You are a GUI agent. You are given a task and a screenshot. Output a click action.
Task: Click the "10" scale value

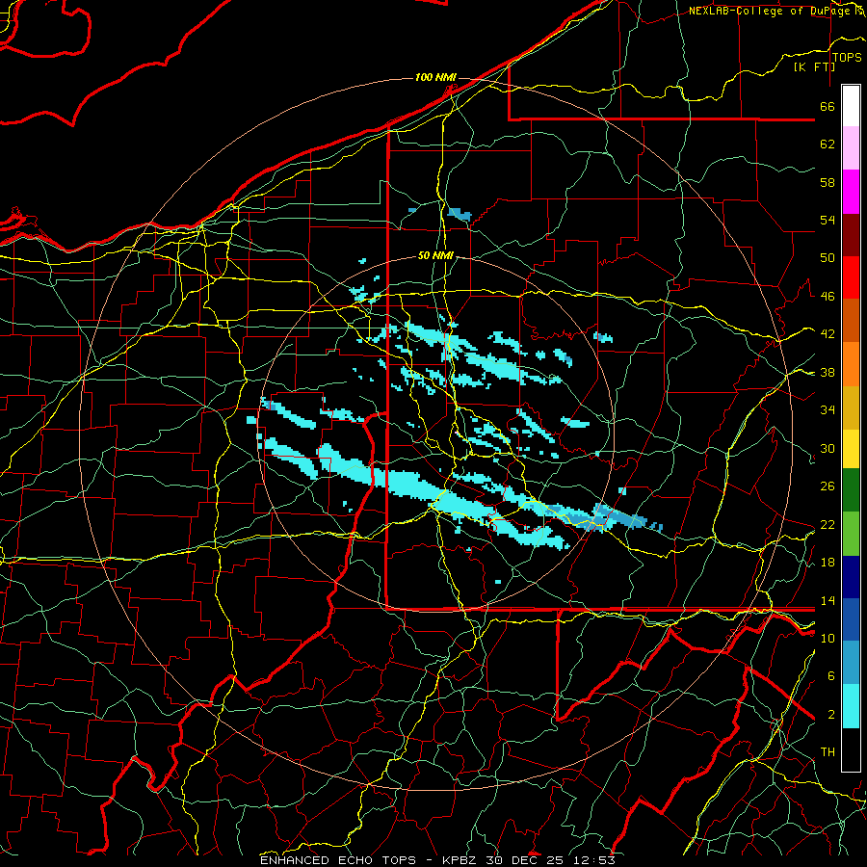[x=828, y=638]
